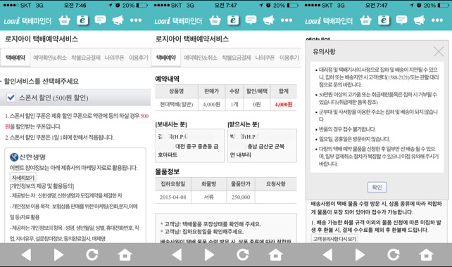Switch to 예약확인&취소 tab in the left screen
This screenshot has height=267, width=452.
tap(50, 58)
